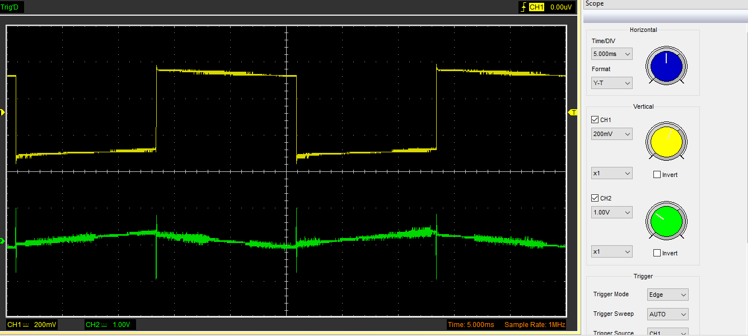
Task: Expand the Format Y-T dropdown
Action: (611, 83)
